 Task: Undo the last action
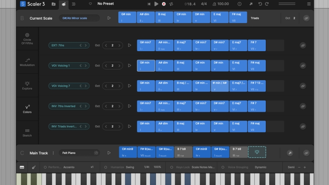click(x=260, y=4)
